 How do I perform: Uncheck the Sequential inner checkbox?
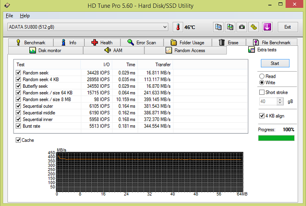click(x=18, y=119)
